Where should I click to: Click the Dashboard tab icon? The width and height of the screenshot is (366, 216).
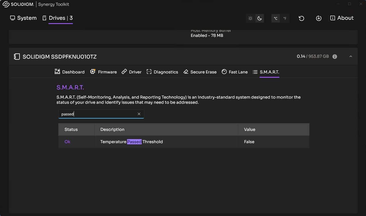57,72
